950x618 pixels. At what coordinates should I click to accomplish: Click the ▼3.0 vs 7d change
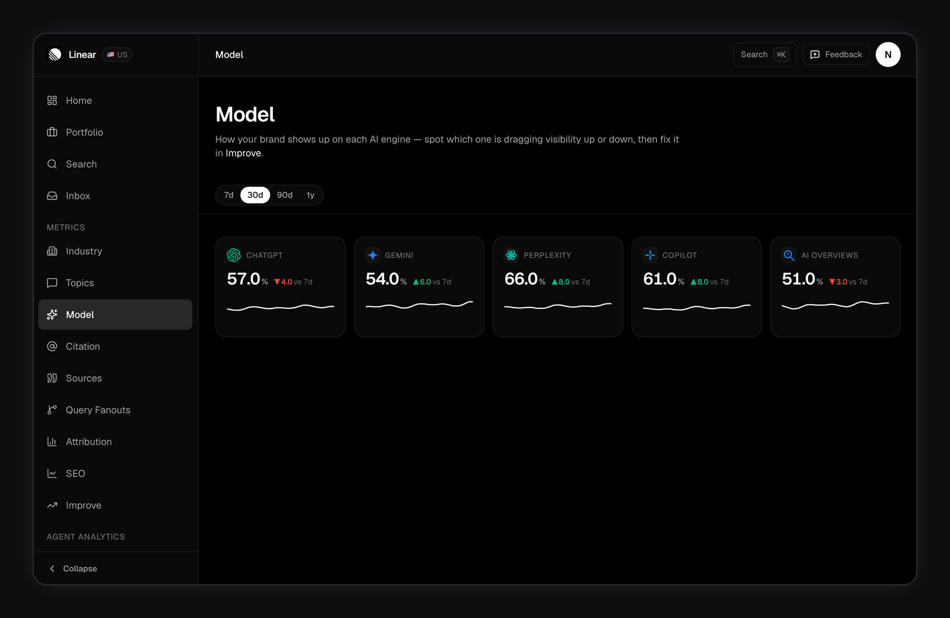tap(848, 282)
